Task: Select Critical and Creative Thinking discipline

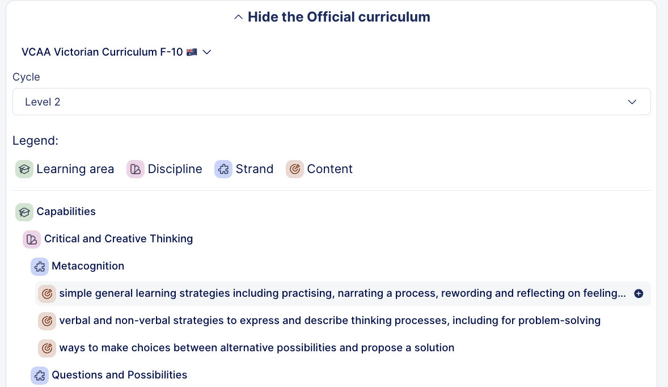Action: (119, 239)
